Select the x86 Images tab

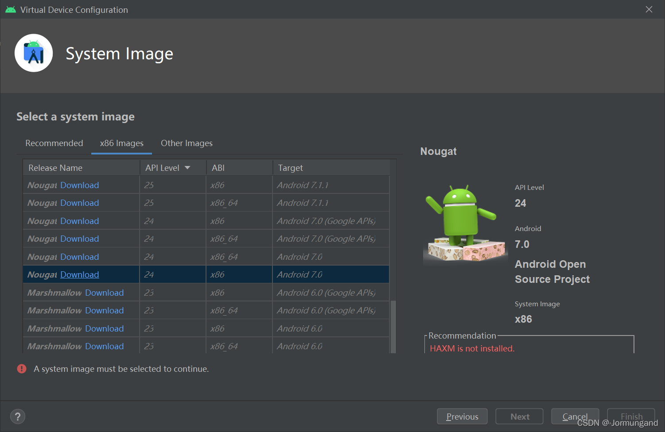point(121,143)
